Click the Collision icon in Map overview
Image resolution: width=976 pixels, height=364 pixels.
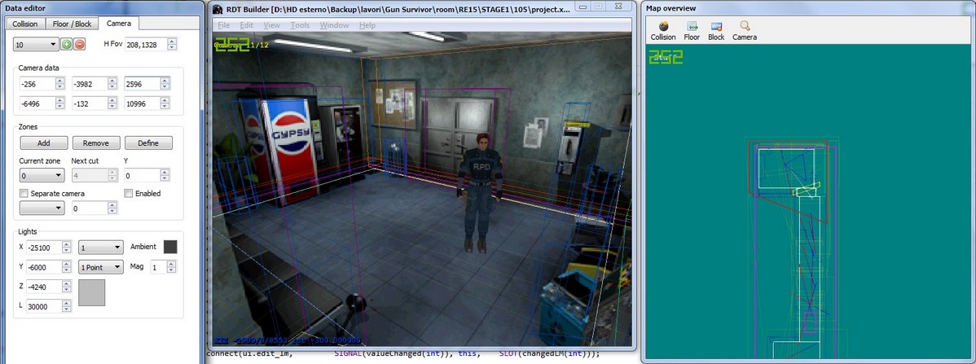663,26
